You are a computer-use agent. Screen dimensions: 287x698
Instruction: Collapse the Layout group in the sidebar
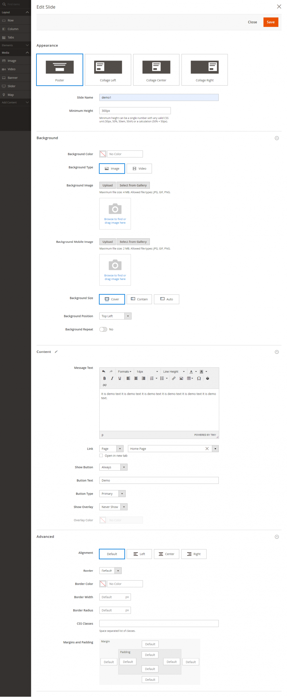15,12
